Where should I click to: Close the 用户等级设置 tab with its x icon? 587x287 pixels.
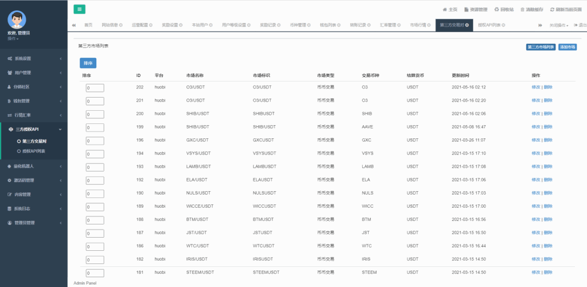(249, 25)
